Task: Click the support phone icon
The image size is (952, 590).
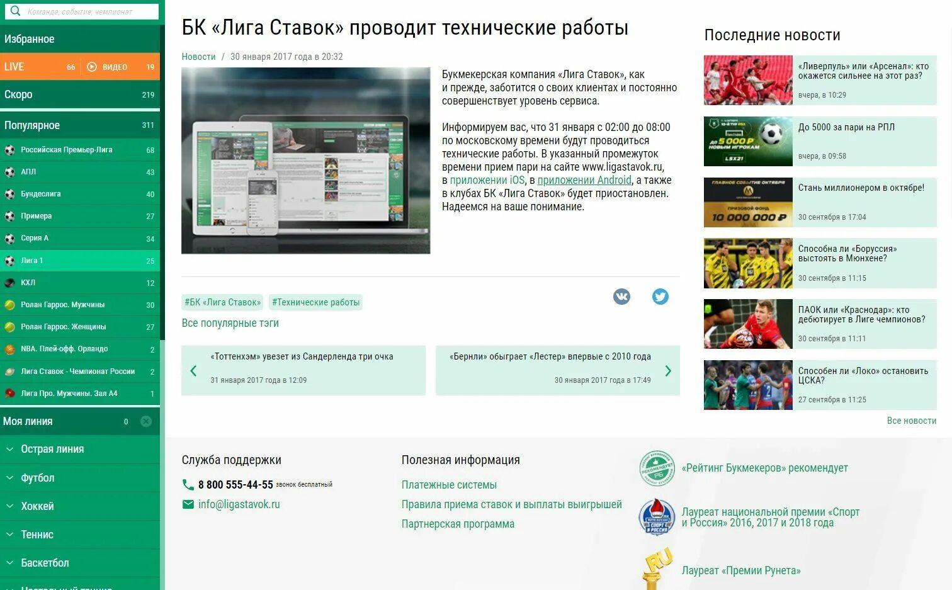Action: [188, 485]
